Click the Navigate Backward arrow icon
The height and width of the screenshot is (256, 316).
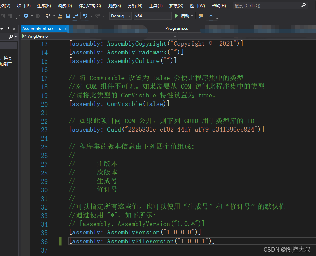26,16
